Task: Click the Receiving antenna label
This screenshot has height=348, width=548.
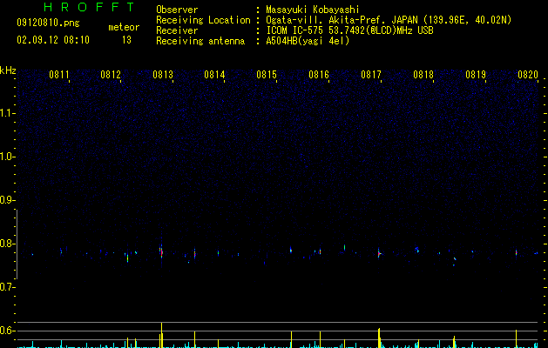Action: (200, 41)
